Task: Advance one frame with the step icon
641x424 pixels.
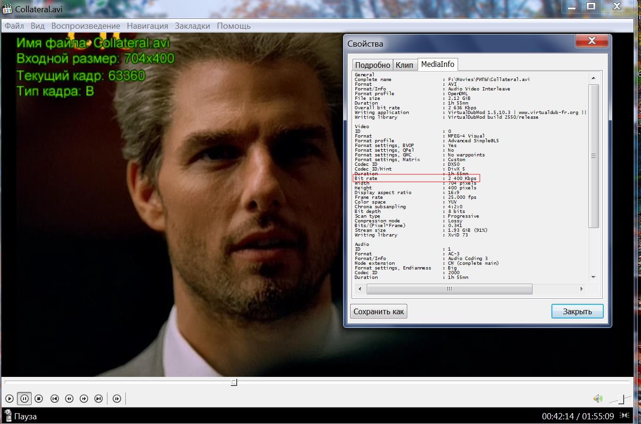Action: click(117, 399)
